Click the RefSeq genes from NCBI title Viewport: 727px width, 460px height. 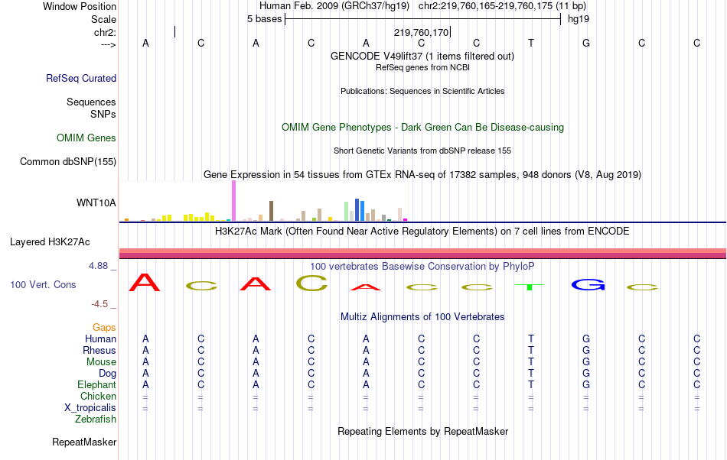tap(422, 67)
